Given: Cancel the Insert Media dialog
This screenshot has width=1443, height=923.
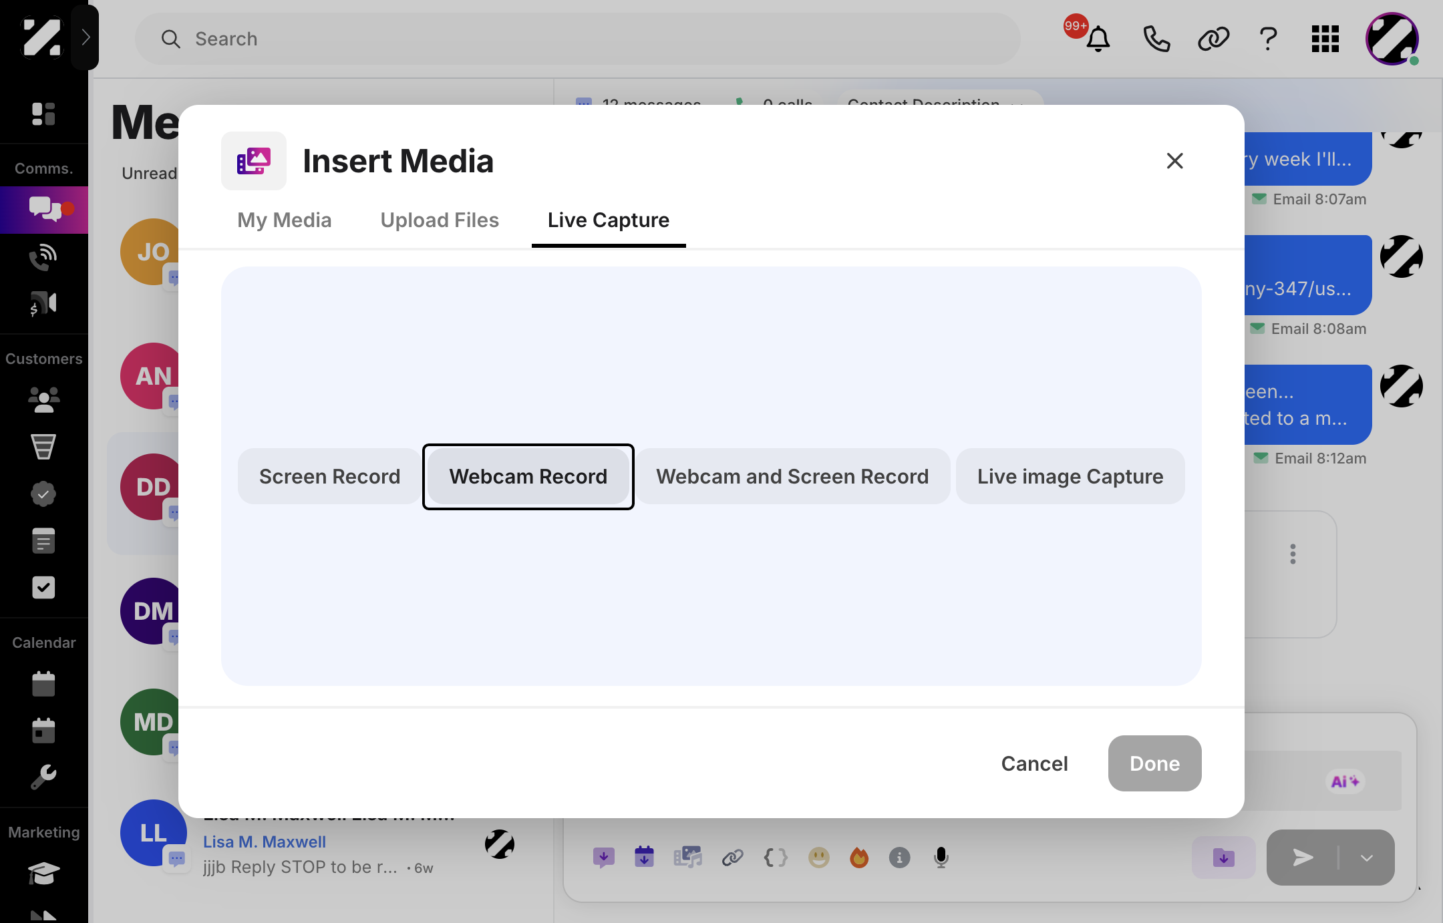Looking at the screenshot, I should pyautogui.click(x=1034, y=763).
